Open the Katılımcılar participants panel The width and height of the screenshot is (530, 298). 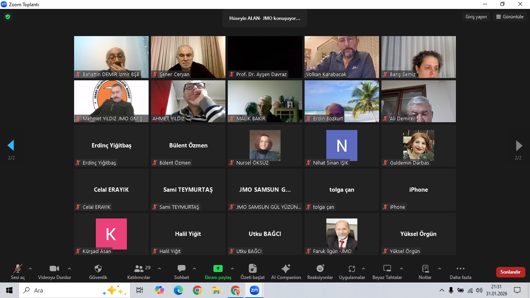click(x=139, y=269)
